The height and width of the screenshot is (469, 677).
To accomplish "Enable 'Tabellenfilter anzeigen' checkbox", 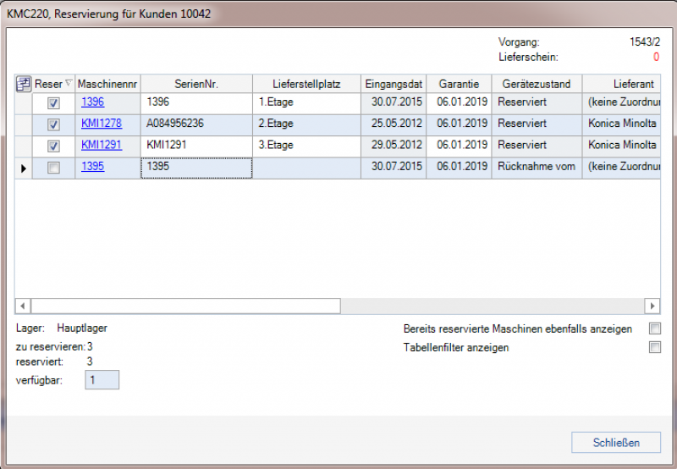I will (653, 347).
